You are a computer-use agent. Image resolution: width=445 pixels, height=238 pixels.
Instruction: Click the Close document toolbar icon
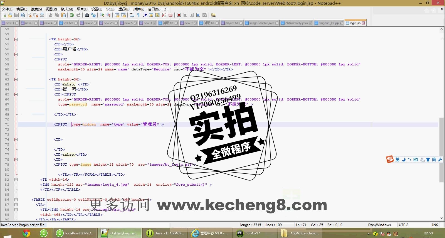(29, 15)
